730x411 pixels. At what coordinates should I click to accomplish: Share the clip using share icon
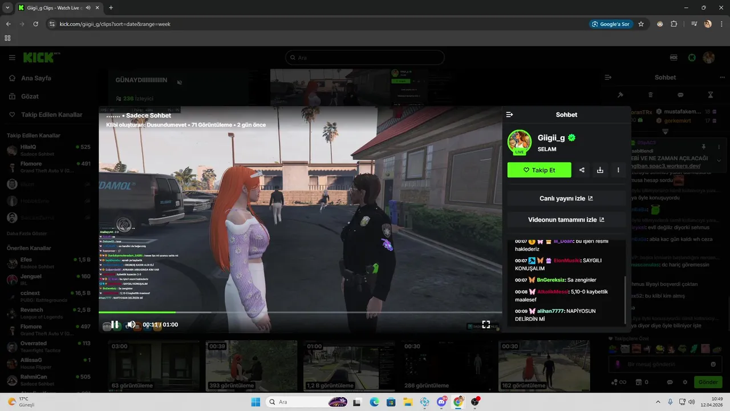coord(582,170)
